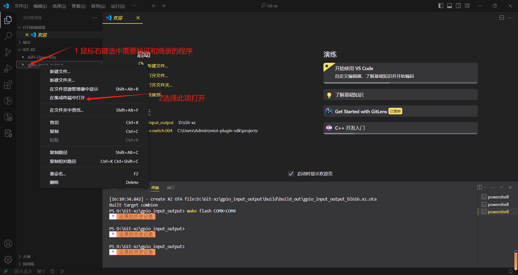Close the 欢迎 editor tab
This screenshot has height=275, width=518.
(x=138, y=18)
